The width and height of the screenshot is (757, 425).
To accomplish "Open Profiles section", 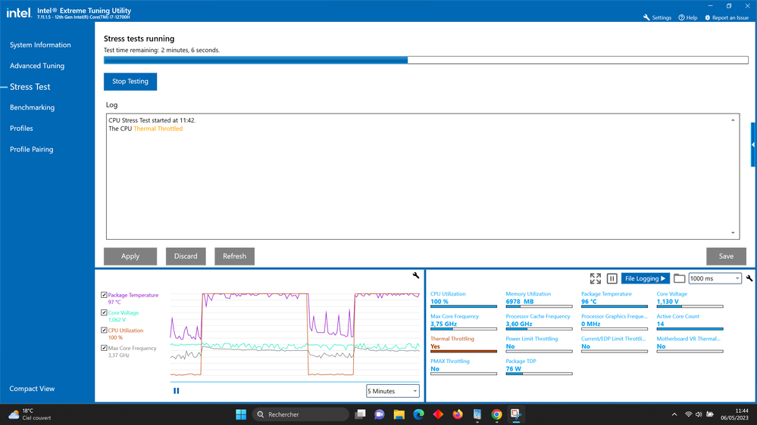I will coord(21,128).
